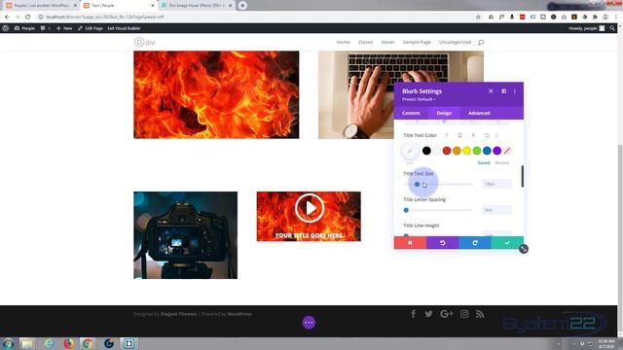
Task: Open the site search magnifier in navigation
Action: [481, 43]
